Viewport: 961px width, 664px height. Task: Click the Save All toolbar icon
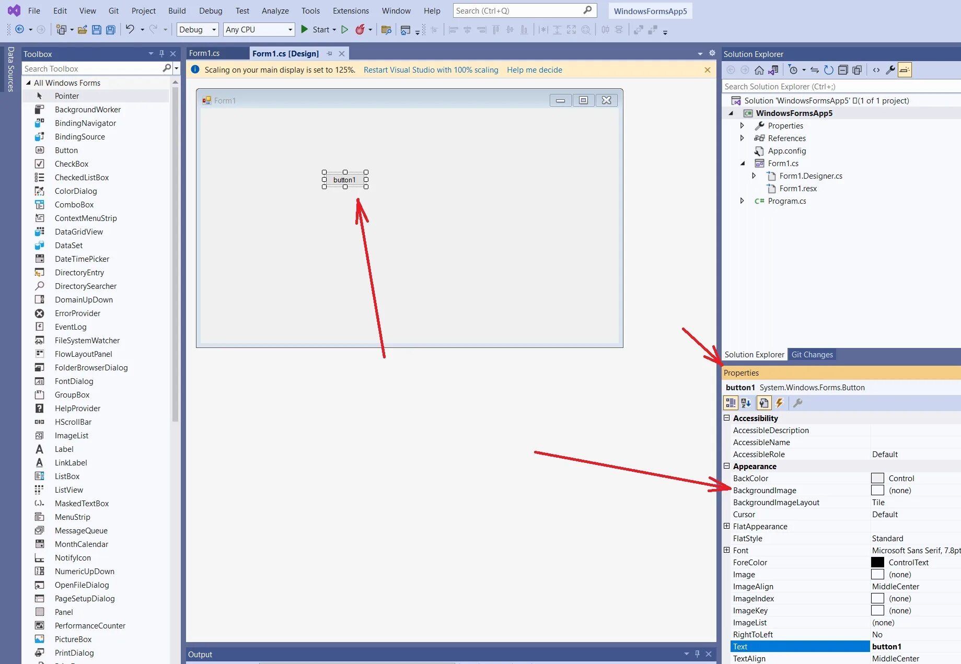[110, 30]
